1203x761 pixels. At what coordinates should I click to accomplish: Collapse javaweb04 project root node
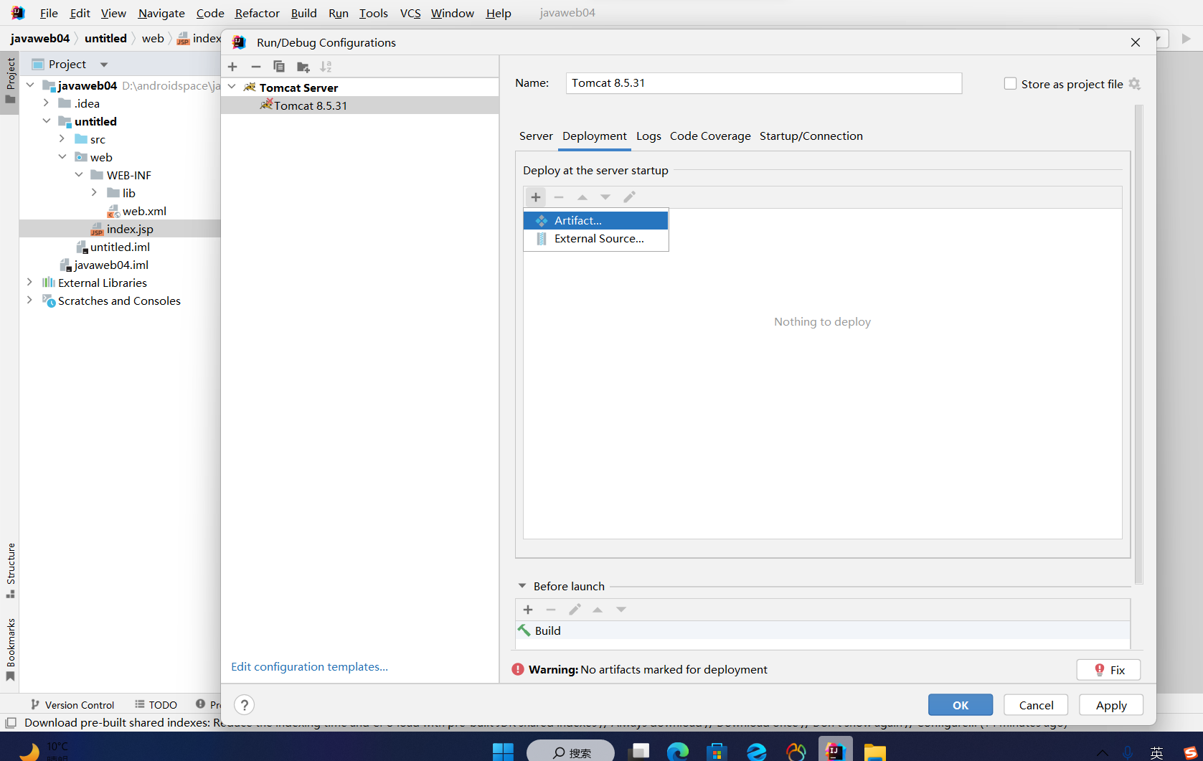tap(30, 85)
